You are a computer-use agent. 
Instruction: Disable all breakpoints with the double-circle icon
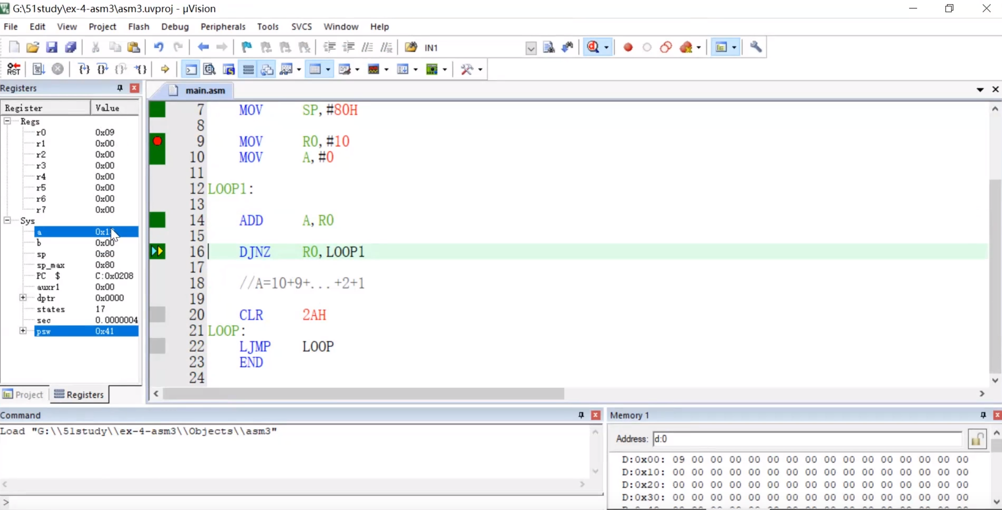(x=666, y=47)
